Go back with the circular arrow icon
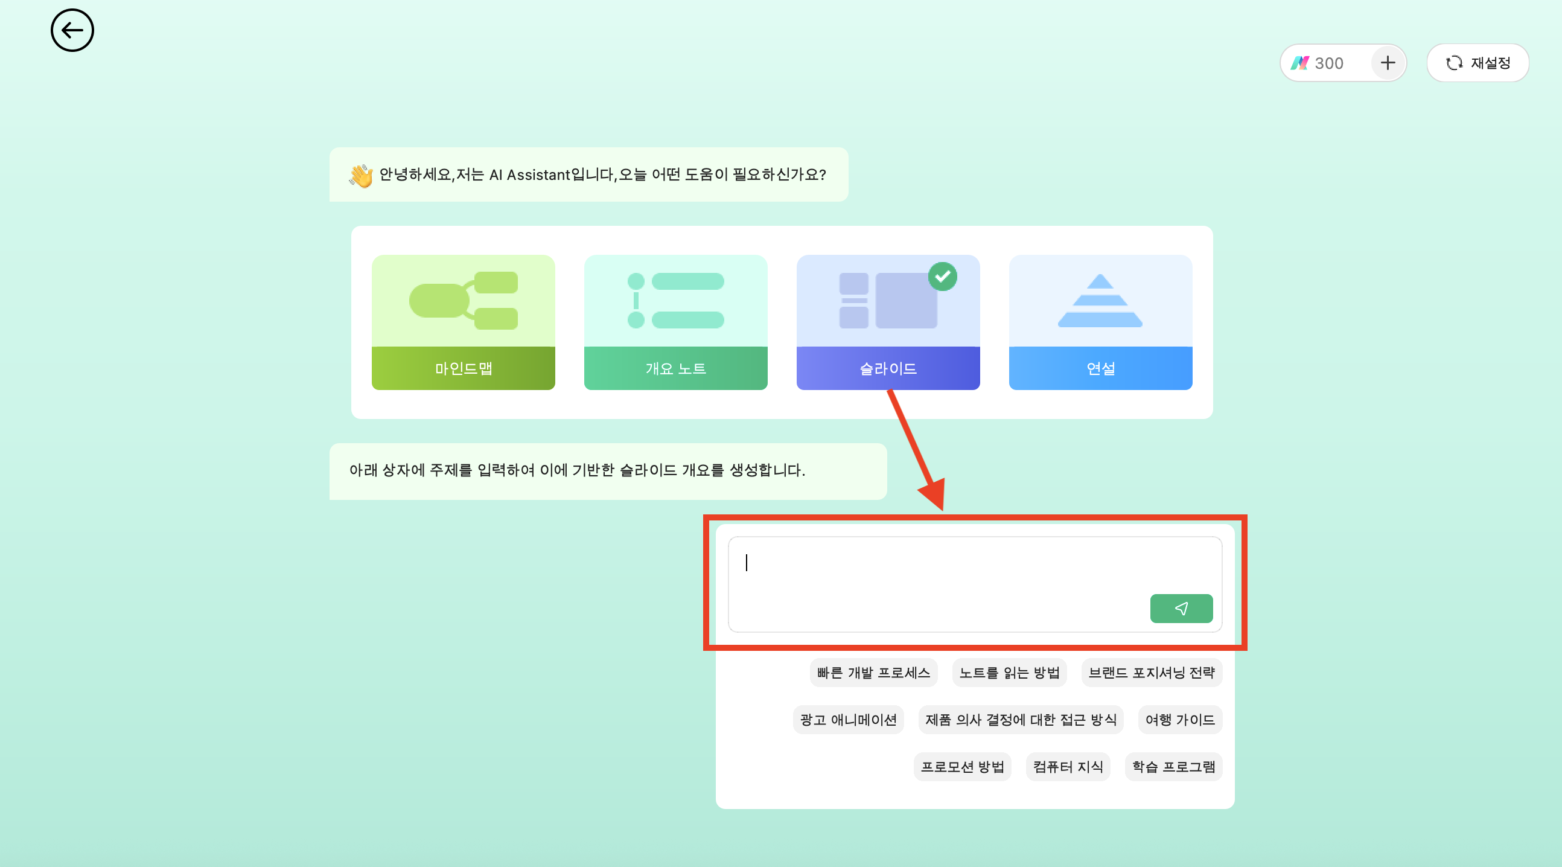 click(72, 30)
